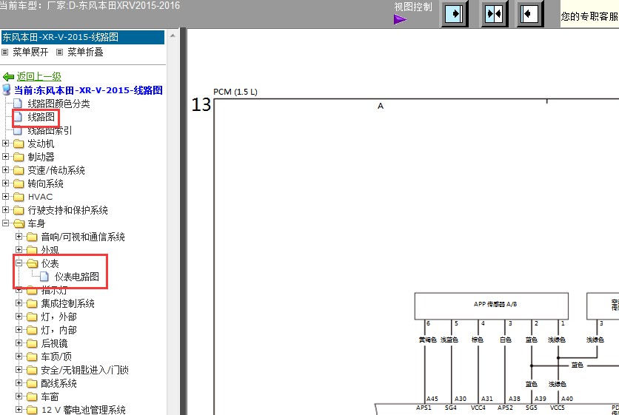Expand the 制动器 tree node
This screenshot has width=619, height=415.
point(5,157)
